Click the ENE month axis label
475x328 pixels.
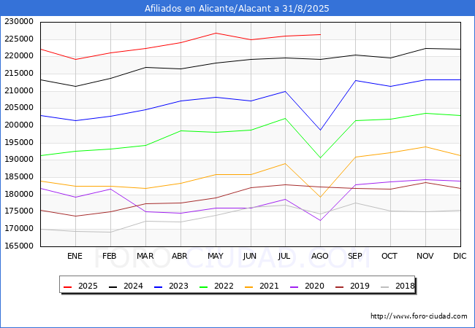click(x=75, y=256)
